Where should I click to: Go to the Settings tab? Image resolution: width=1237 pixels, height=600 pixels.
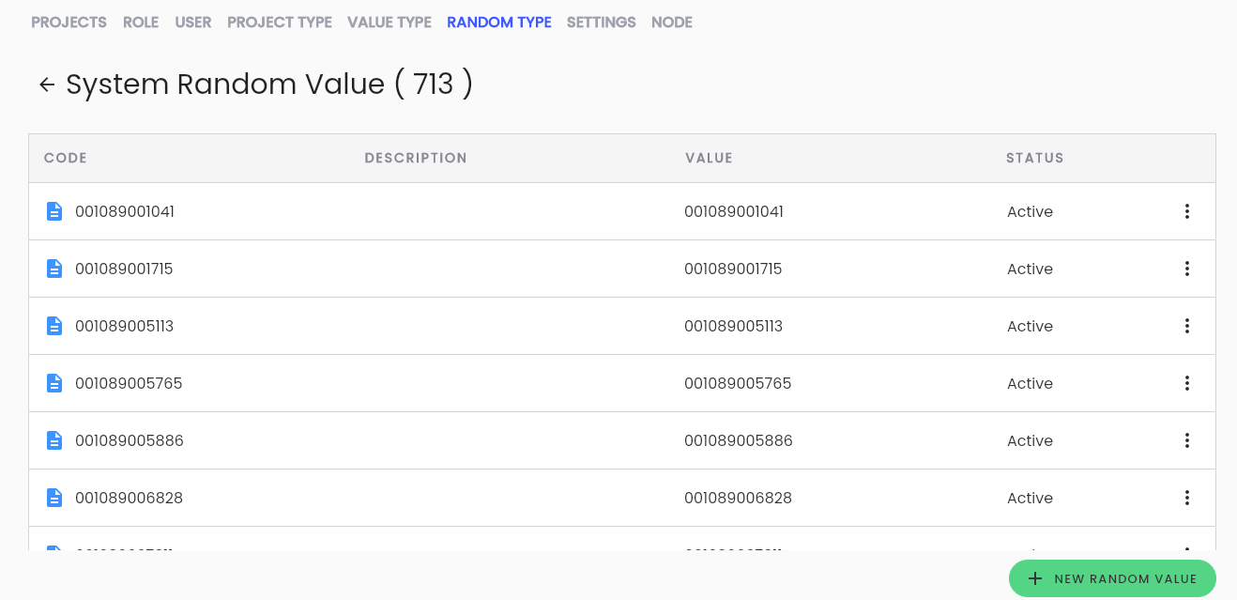[x=601, y=23]
